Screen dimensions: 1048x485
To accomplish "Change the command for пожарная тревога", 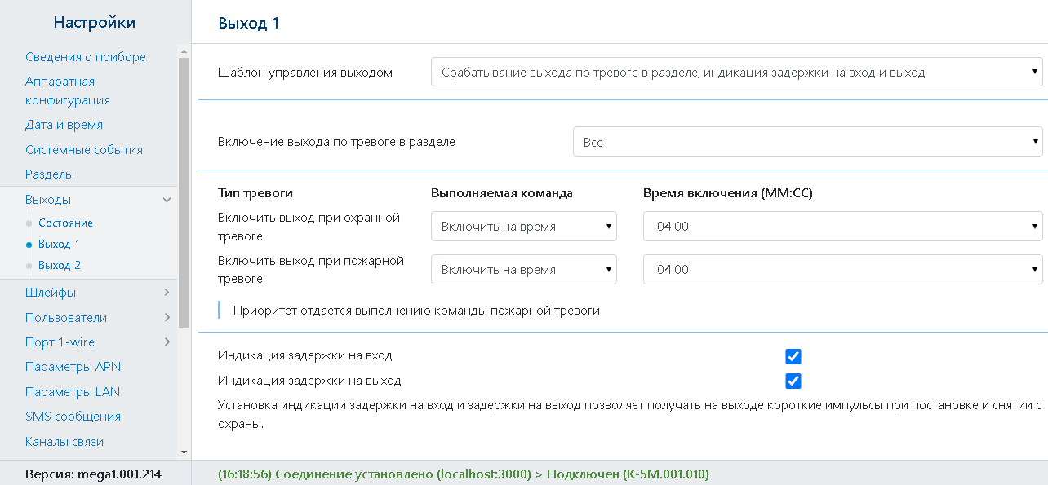I will 524,270.
